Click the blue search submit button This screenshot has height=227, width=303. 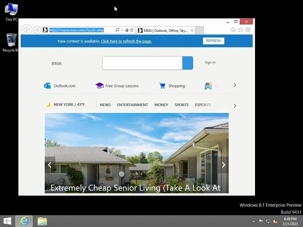[188, 63]
